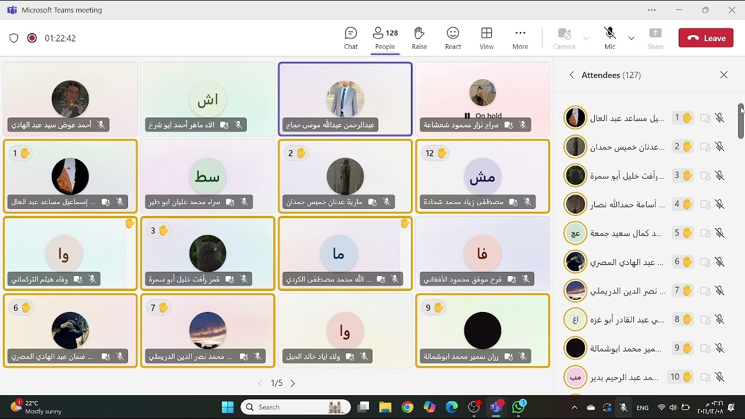Select tile of عبدالرحمن عبدالله موسى حجاج

tap(345, 99)
